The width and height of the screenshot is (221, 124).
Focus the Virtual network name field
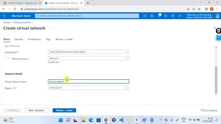88,81
